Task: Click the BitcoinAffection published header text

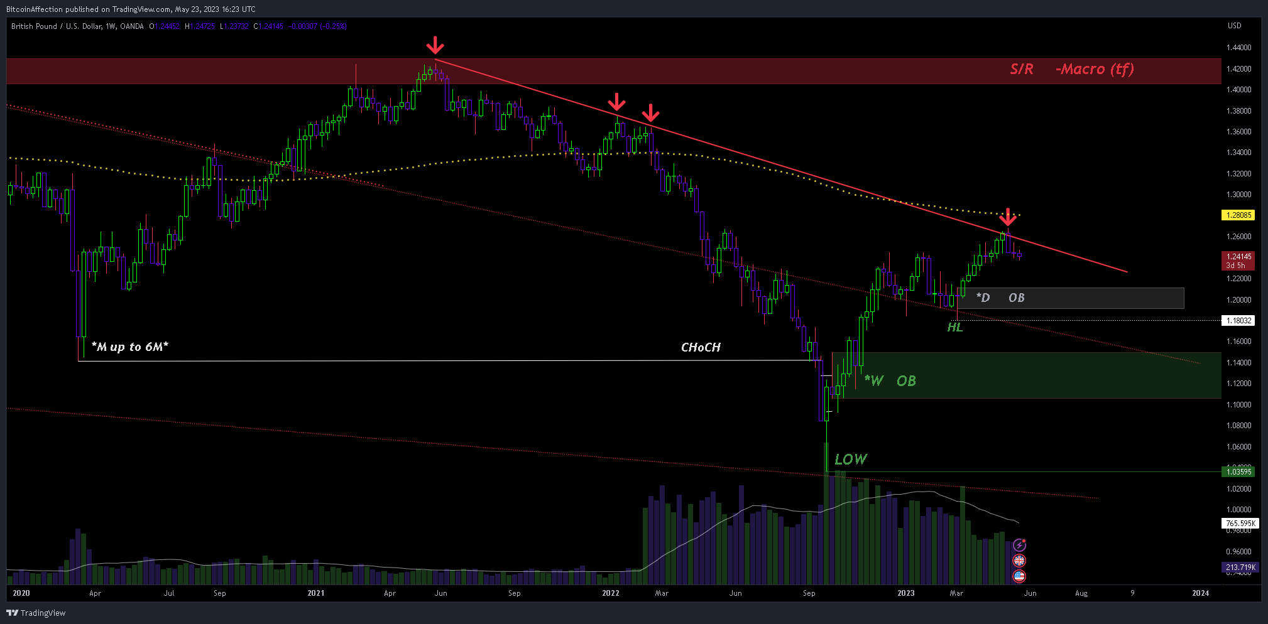Action: coord(131,9)
